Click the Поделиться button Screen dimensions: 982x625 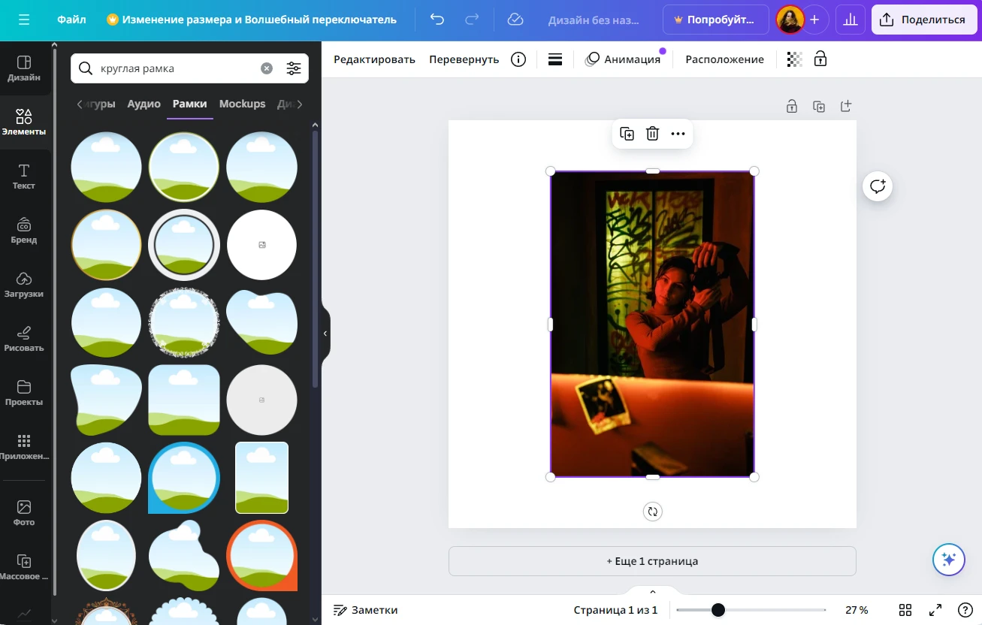(923, 20)
